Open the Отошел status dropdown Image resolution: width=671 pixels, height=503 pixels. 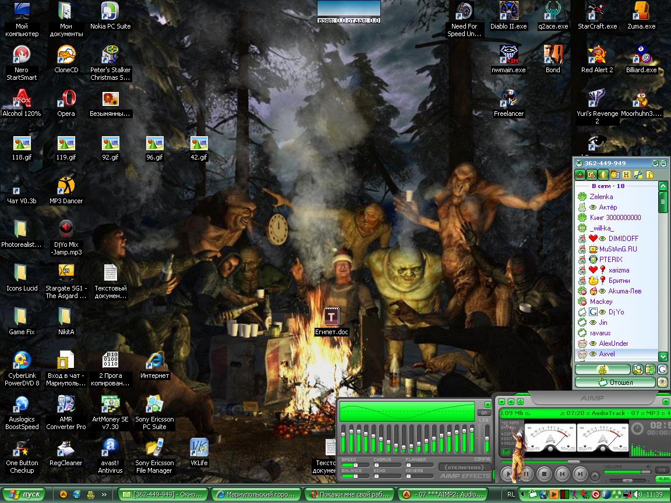615,382
